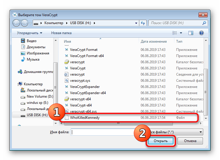Select VeraCrypt Format application icon
Screen dimensions: 220x160
(67, 50)
